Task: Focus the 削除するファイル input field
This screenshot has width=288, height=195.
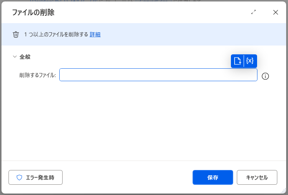Action: (158, 75)
